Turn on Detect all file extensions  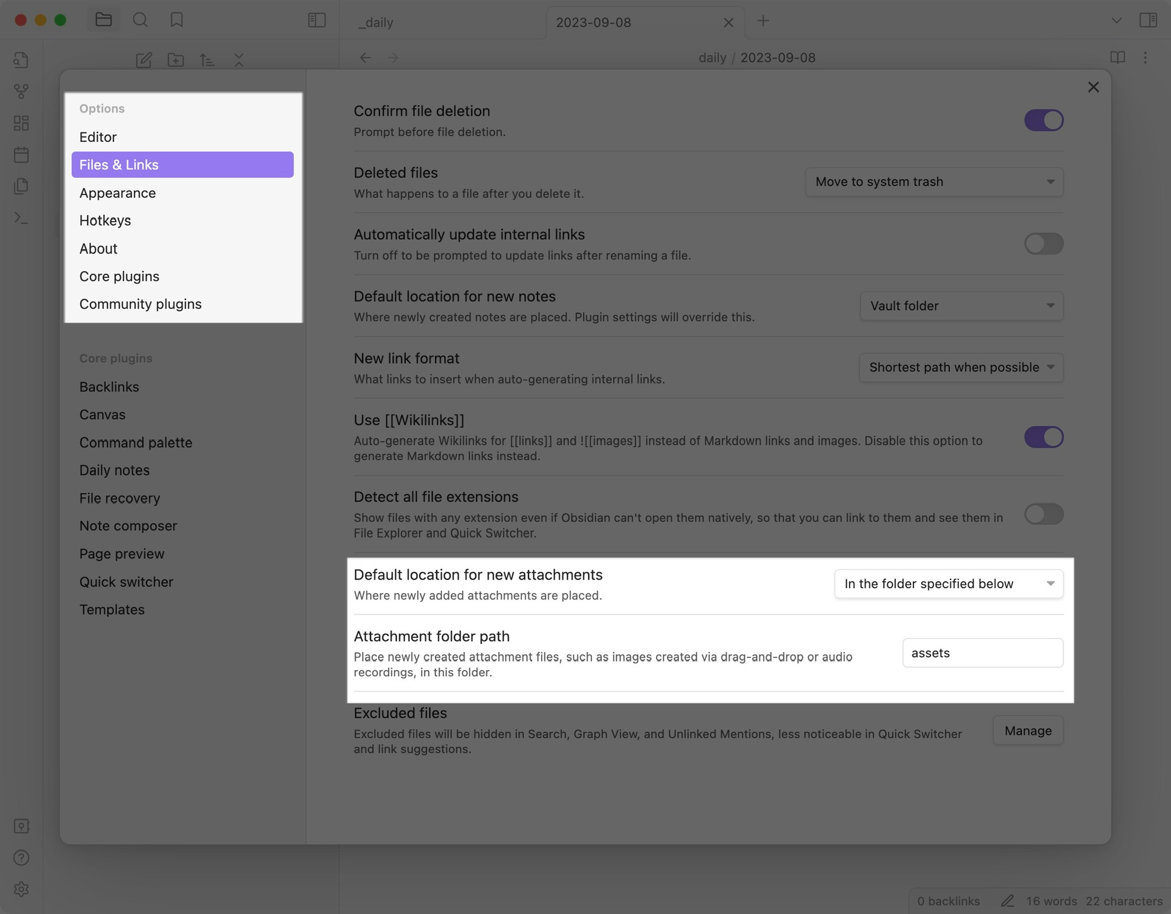[1043, 514]
